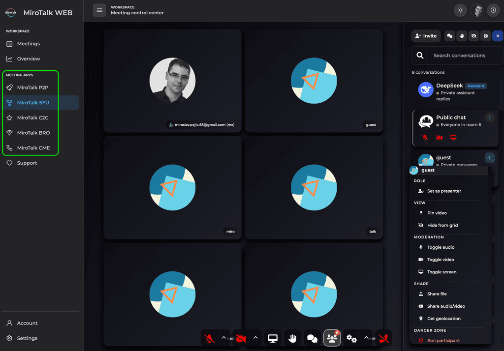The height and width of the screenshot is (351, 504).
Task: Click miroslav.pejic.85@gmail.com video tile
Action: [x=172, y=81]
